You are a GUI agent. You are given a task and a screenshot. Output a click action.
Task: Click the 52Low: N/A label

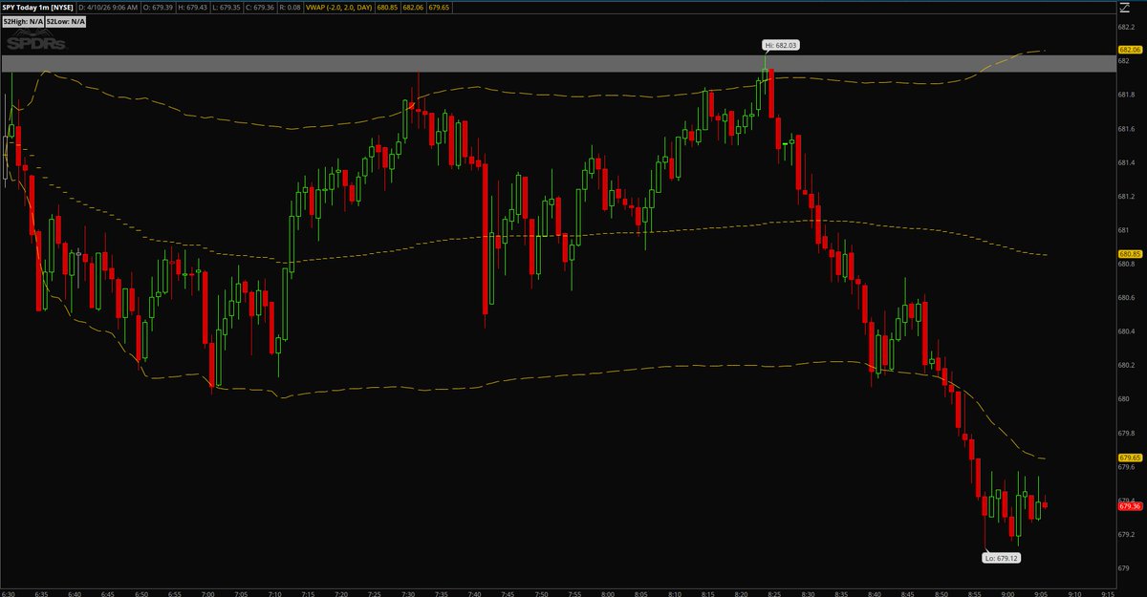pyautogui.click(x=66, y=22)
